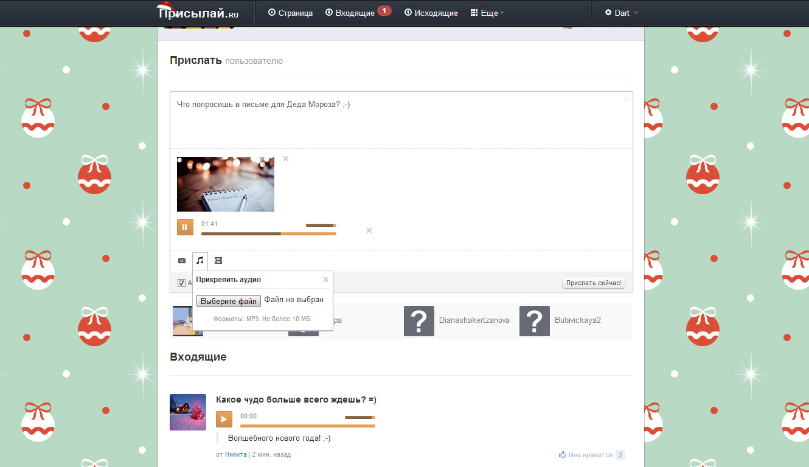The width and height of the screenshot is (809, 467).
Task: Click Bulavickaya2's question mark avatar
Action: coord(535,321)
